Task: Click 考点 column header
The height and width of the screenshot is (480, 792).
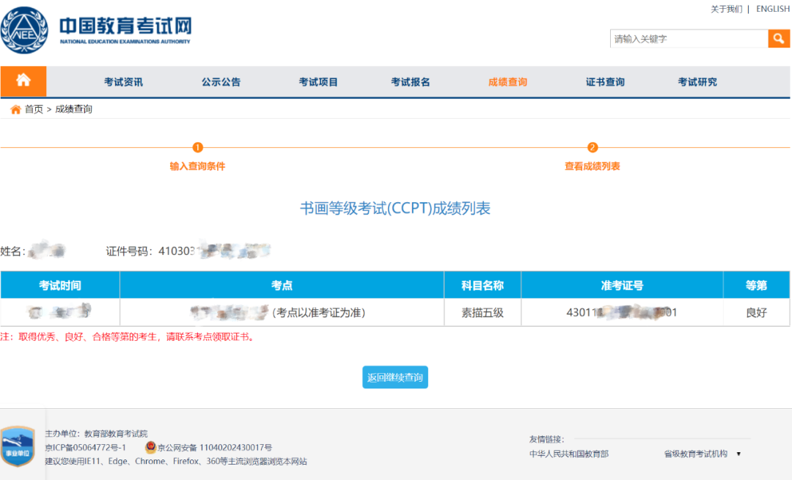Action: tap(282, 285)
